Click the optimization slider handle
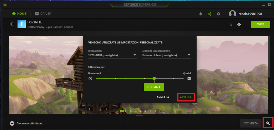The image size is (274, 130). point(154,78)
